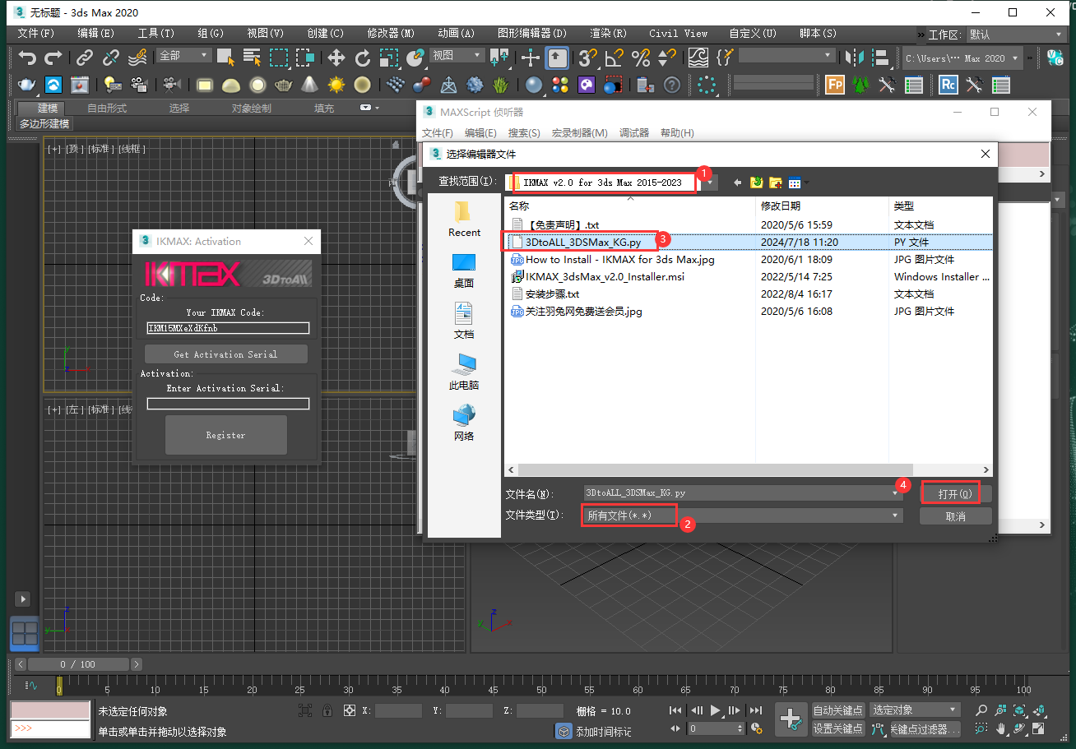Open the 修改器(M) menu

pos(390,34)
